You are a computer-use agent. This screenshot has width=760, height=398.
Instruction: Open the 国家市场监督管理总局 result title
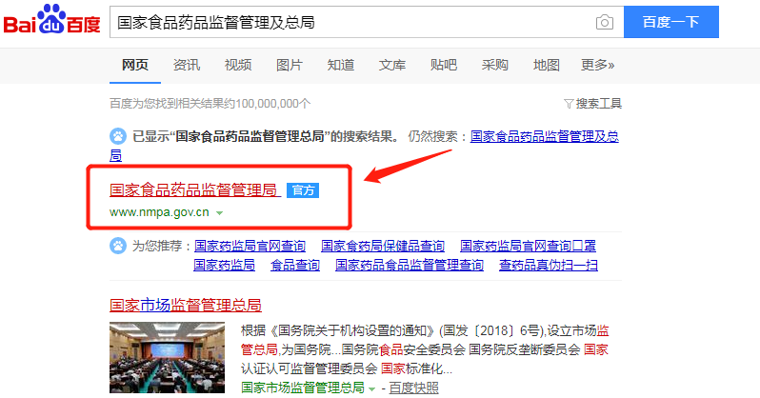[186, 306]
